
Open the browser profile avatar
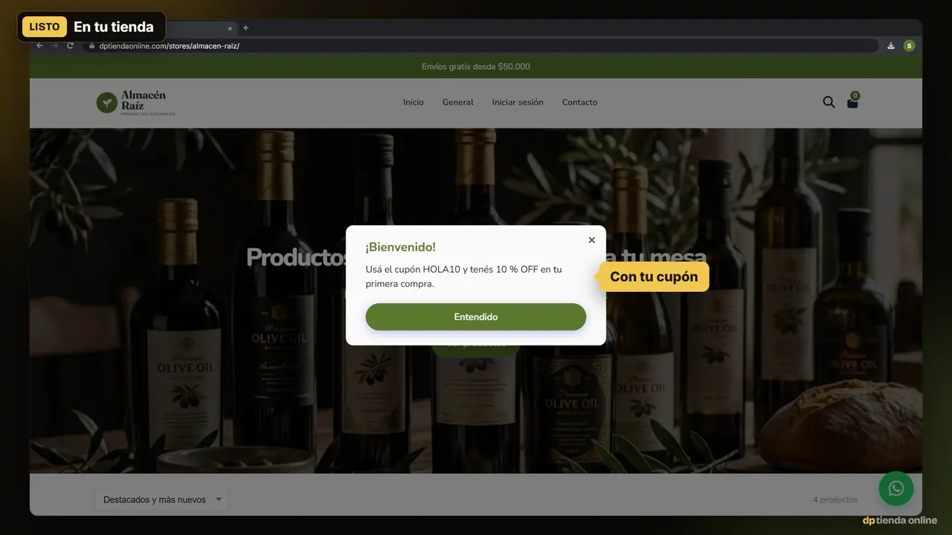pyautogui.click(x=909, y=46)
